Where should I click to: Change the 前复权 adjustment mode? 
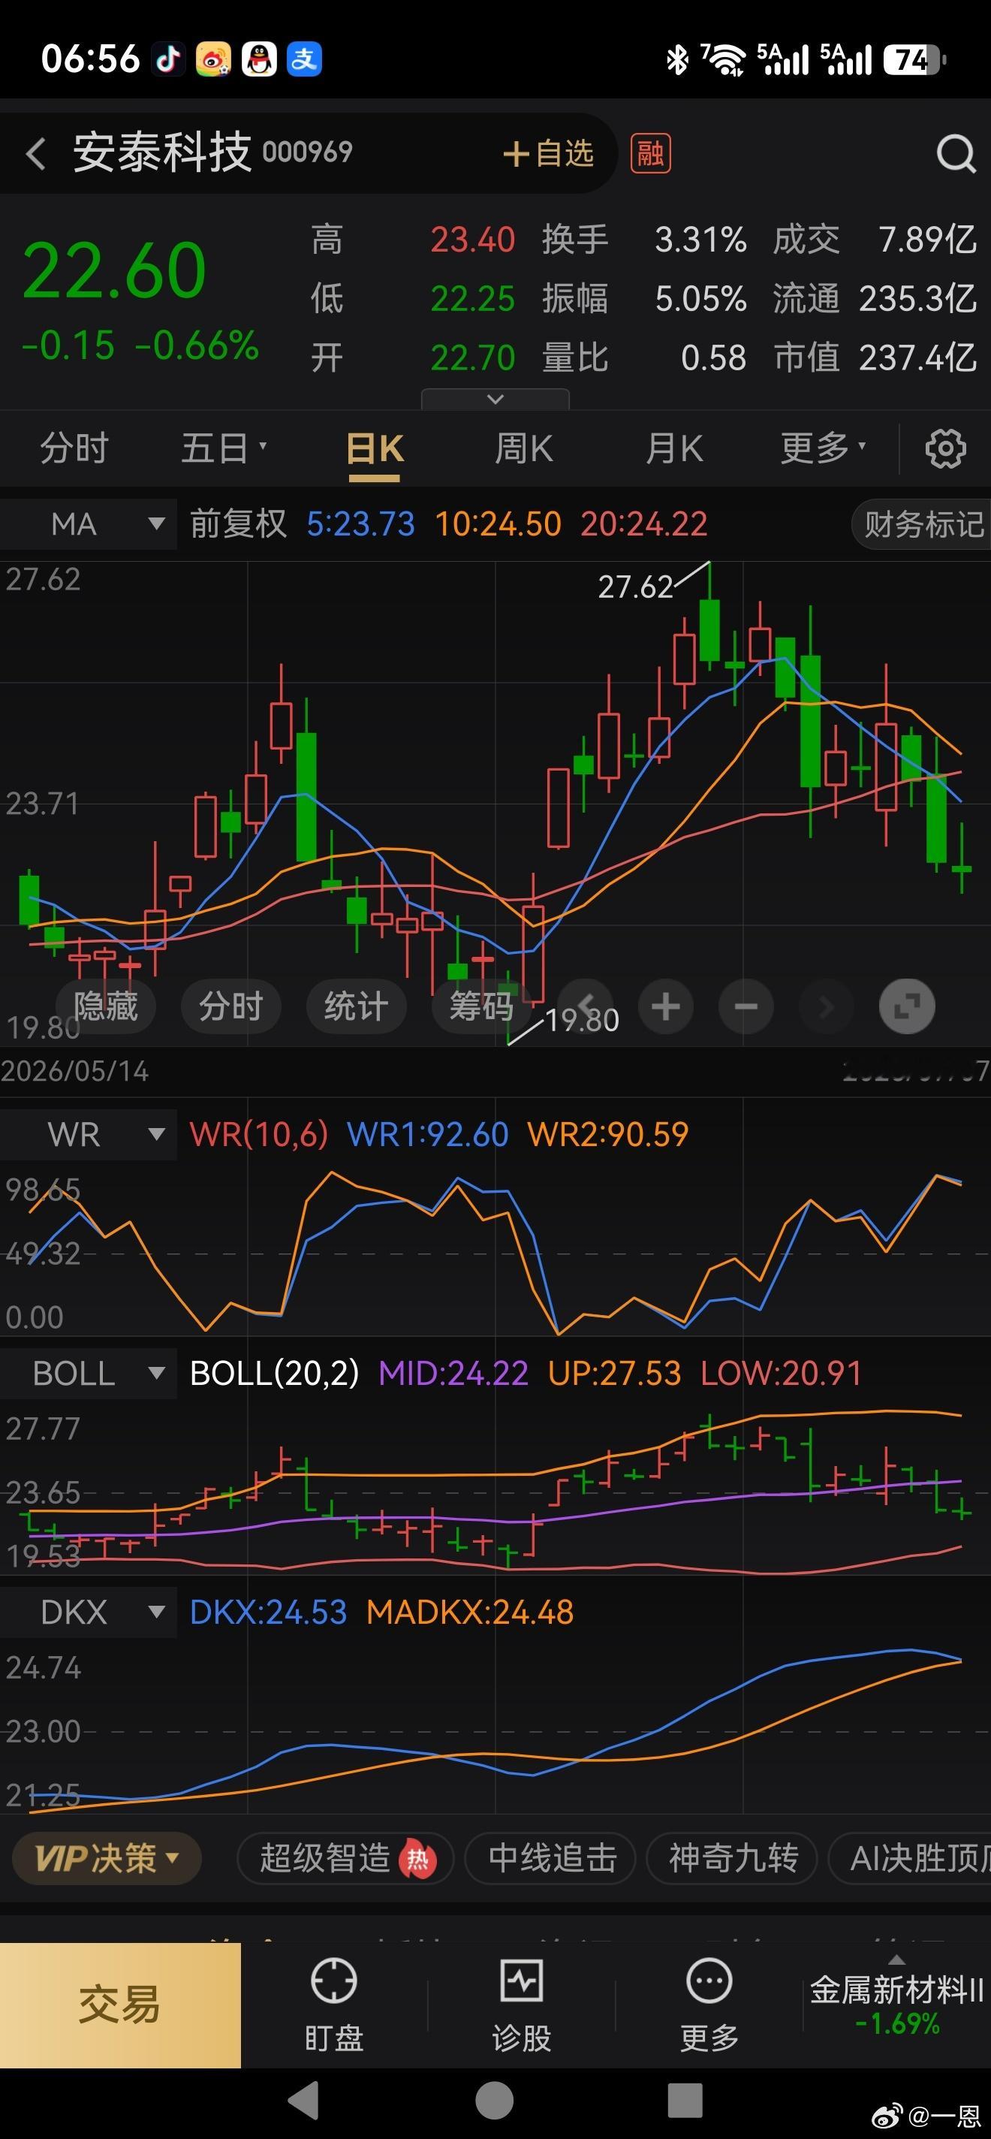click(x=238, y=524)
